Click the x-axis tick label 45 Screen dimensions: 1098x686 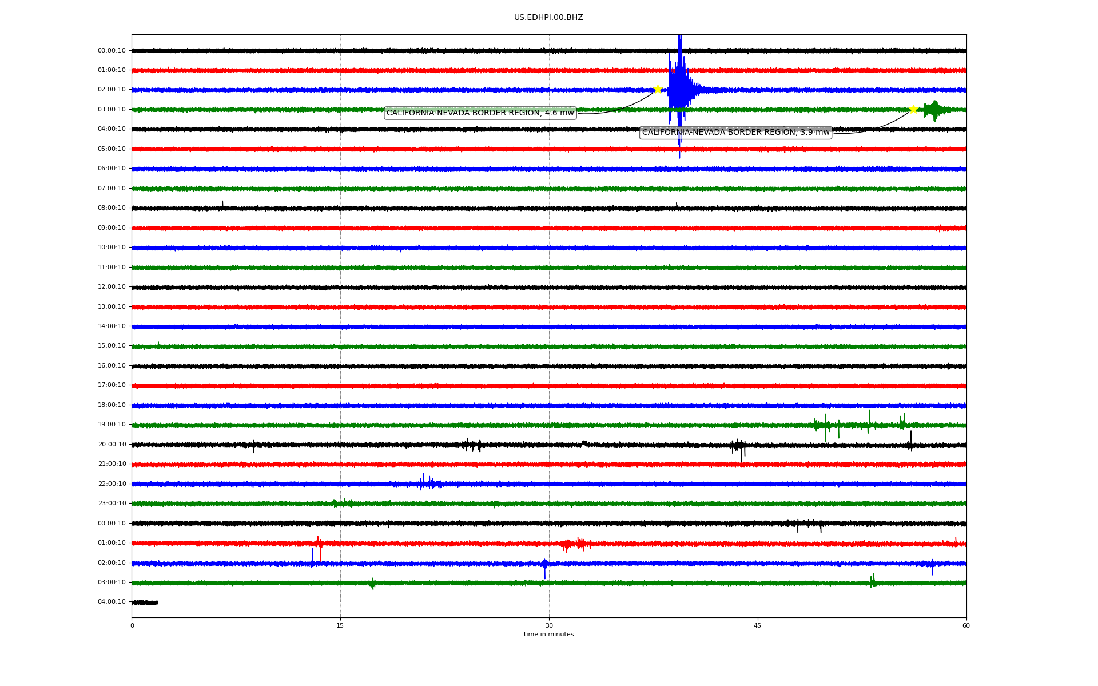point(758,625)
